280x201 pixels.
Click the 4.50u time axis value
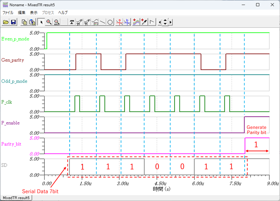click(161, 183)
